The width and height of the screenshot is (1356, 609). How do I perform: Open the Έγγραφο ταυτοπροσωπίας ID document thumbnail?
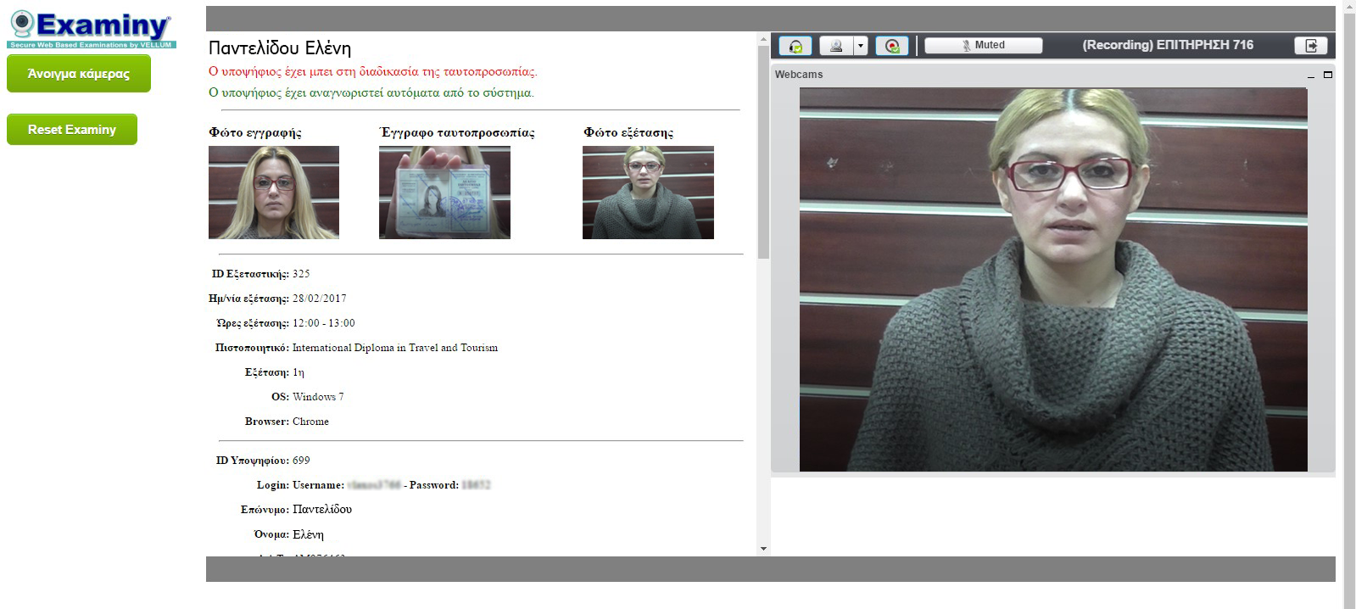(x=444, y=193)
